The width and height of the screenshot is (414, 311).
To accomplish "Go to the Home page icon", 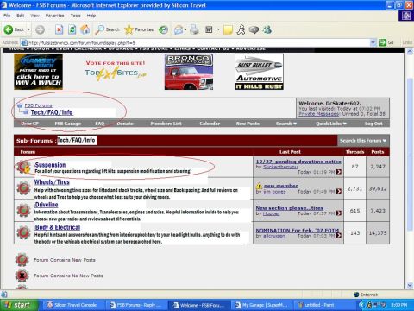I will (85, 29).
